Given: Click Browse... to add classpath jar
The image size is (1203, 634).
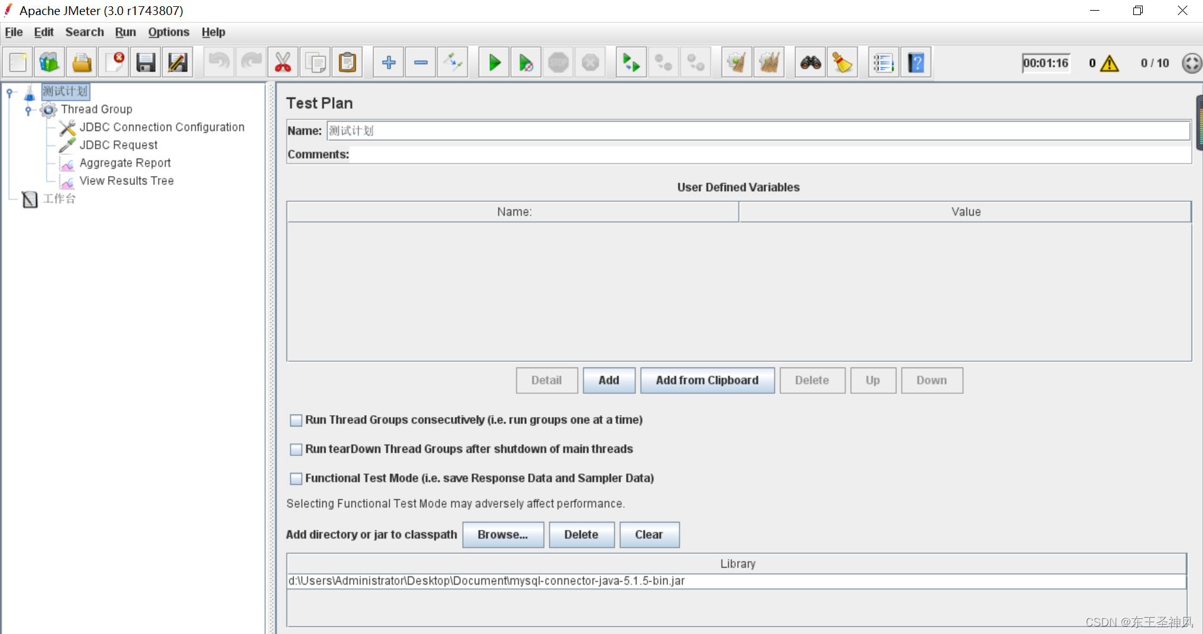Looking at the screenshot, I should coord(503,535).
